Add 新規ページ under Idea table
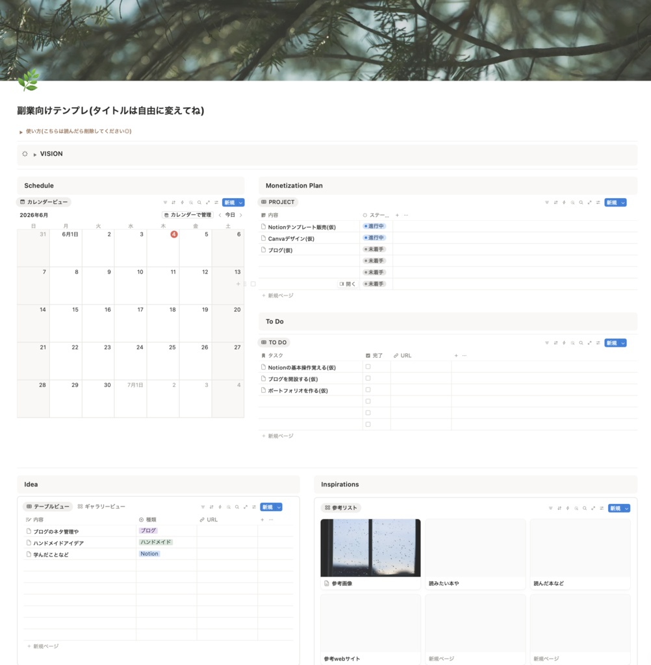Viewport: 651px width, 665px height. 43,646
